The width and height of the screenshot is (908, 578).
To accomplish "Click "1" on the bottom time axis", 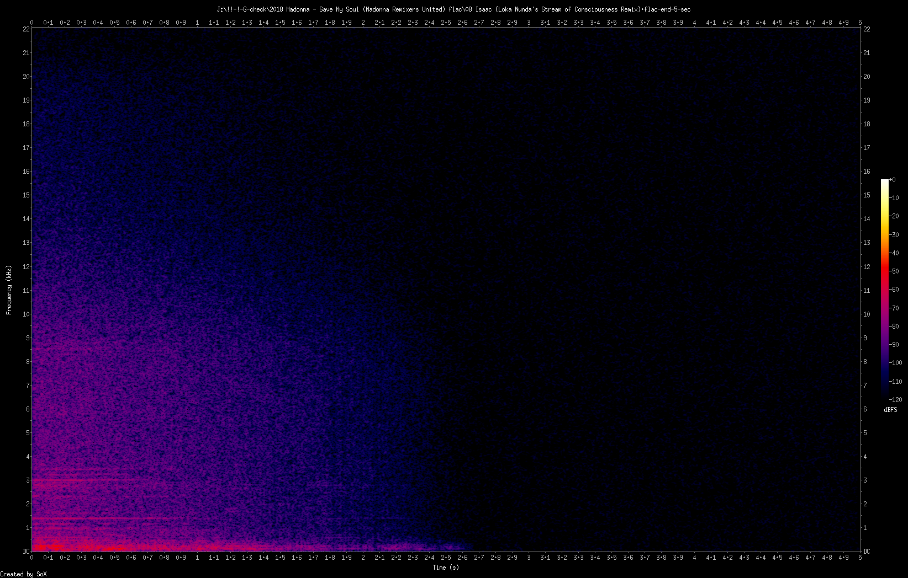I will click(197, 558).
